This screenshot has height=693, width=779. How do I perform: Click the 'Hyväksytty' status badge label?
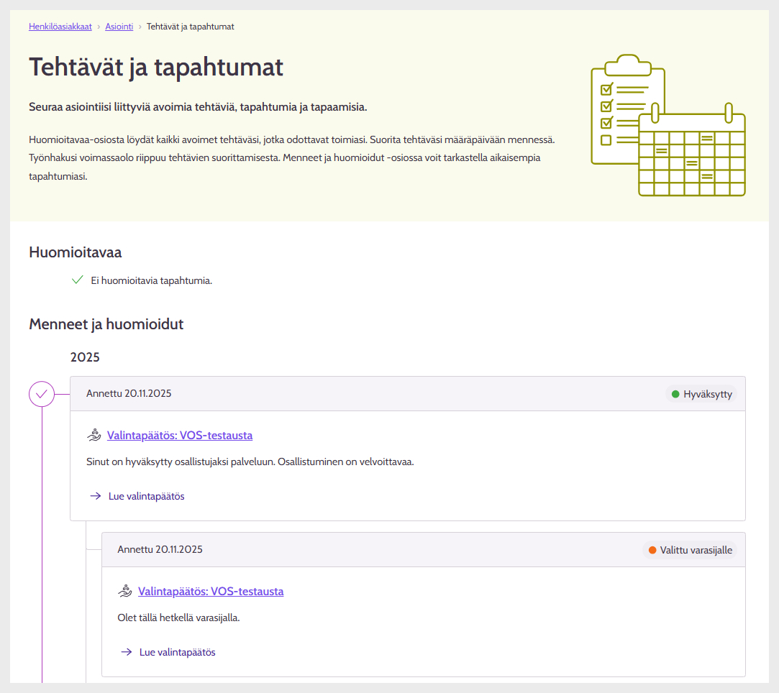tap(707, 394)
